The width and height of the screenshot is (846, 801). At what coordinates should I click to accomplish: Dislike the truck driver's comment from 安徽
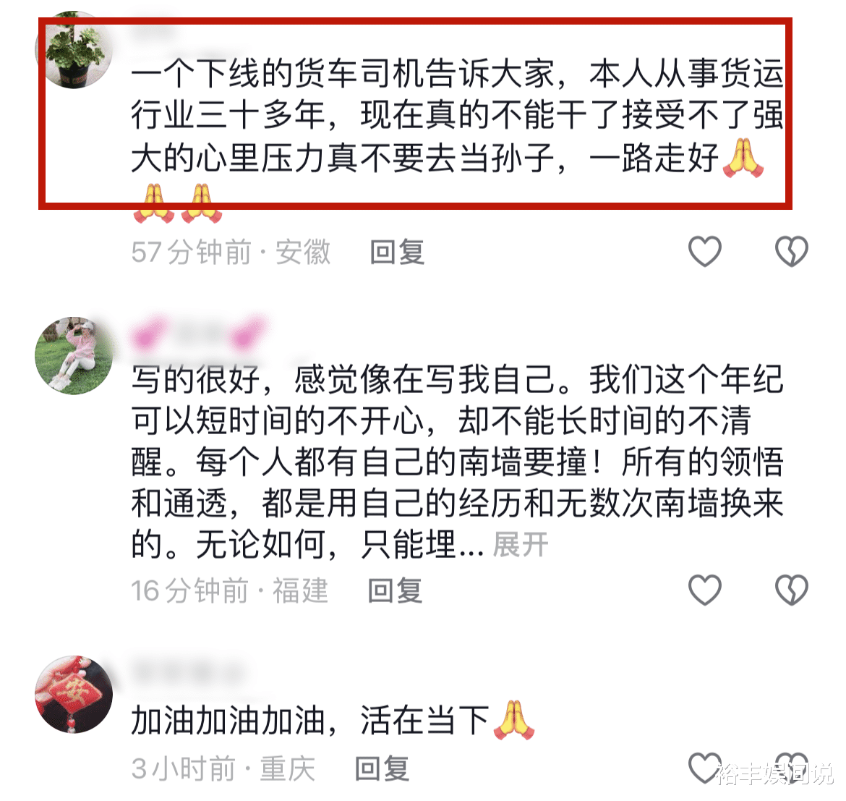792,252
